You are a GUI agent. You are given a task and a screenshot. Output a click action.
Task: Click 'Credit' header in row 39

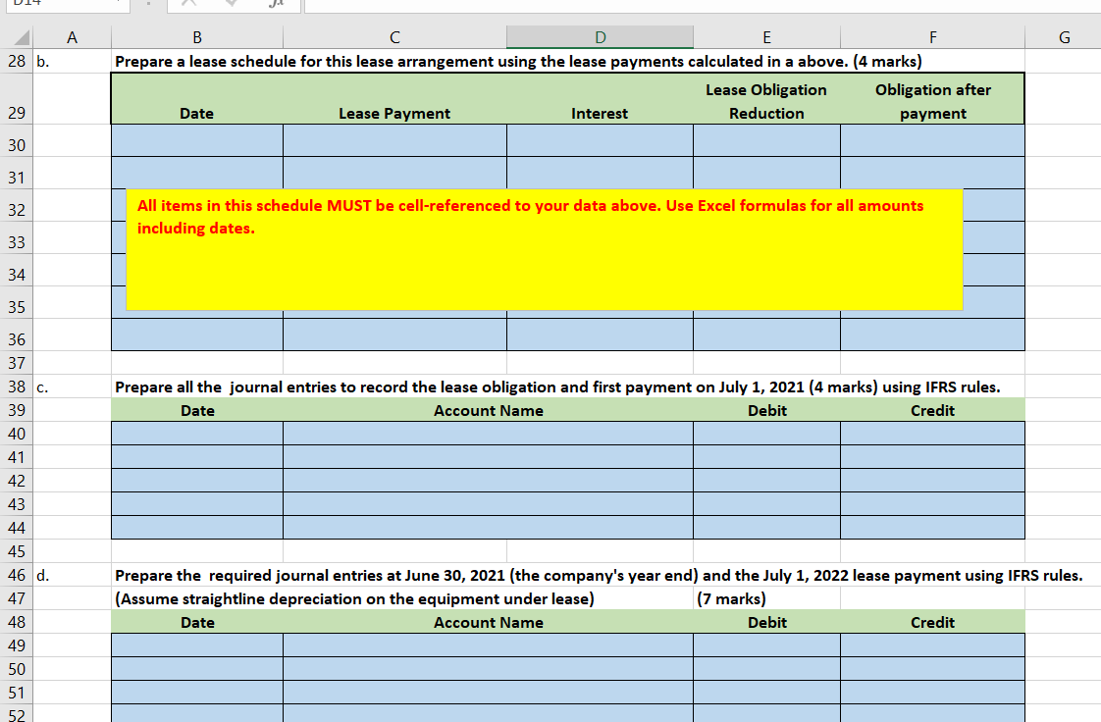(x=932, y=410)
